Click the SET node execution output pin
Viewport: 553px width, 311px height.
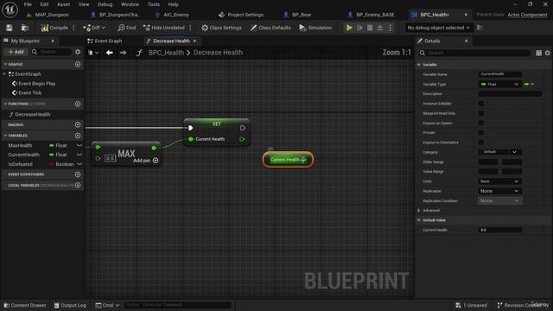(x=243, y=128)
